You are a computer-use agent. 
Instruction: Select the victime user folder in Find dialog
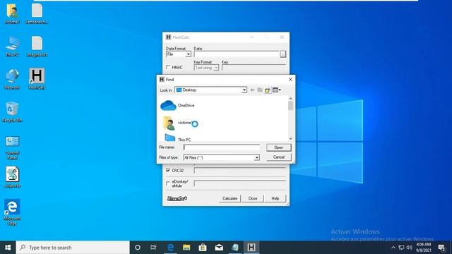click(177, 123)
